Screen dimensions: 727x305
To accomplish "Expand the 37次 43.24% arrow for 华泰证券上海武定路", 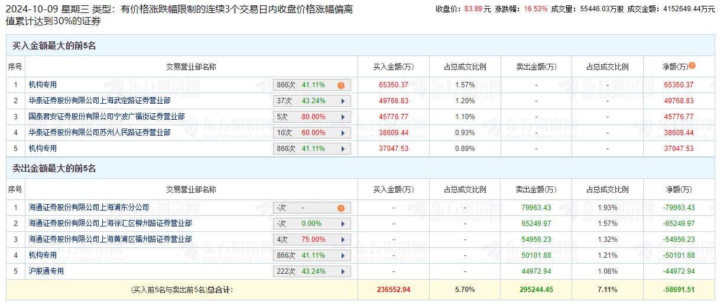I will click(342, 101).
